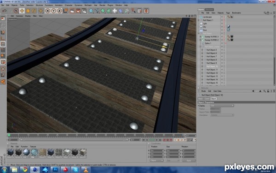Open Photoshop from the Windows taskbar
This screenshot has width=276, height=173.
click(x=55, y=170)
